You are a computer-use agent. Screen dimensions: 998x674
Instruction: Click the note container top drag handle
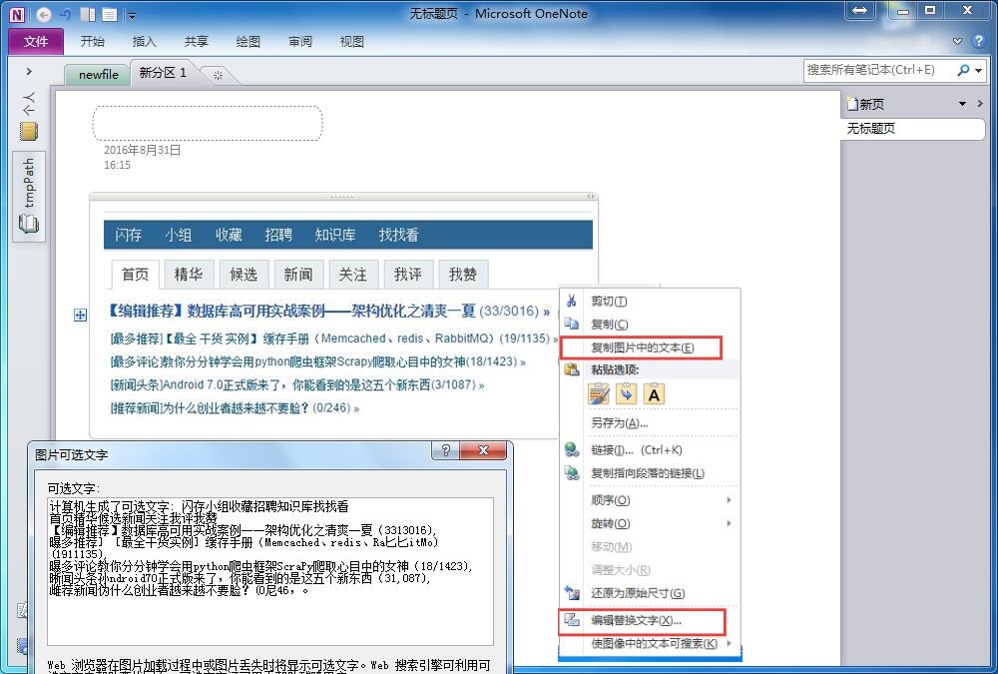point(342,197)
